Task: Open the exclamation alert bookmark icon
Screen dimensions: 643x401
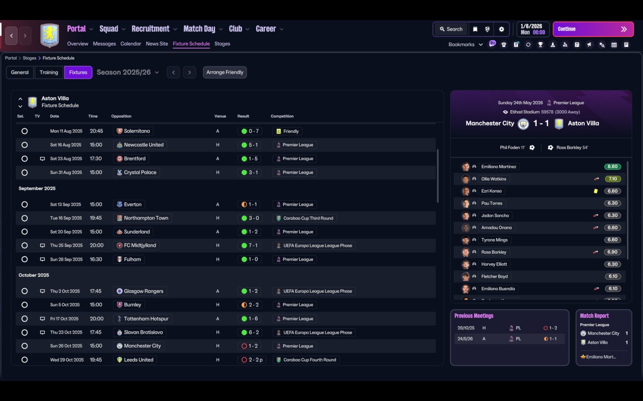Action: [516, 45]
